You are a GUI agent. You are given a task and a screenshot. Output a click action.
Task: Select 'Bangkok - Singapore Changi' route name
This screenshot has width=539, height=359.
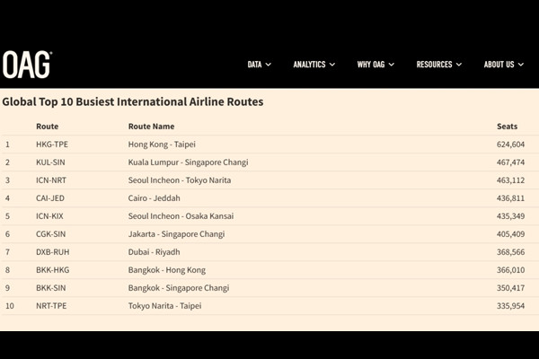click(x=179, y=288)
